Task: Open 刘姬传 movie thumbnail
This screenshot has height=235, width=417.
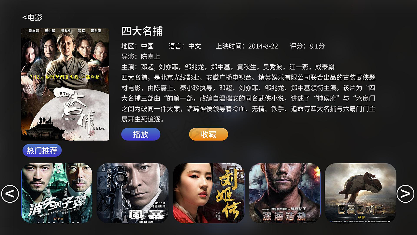Action: [209, 193]
